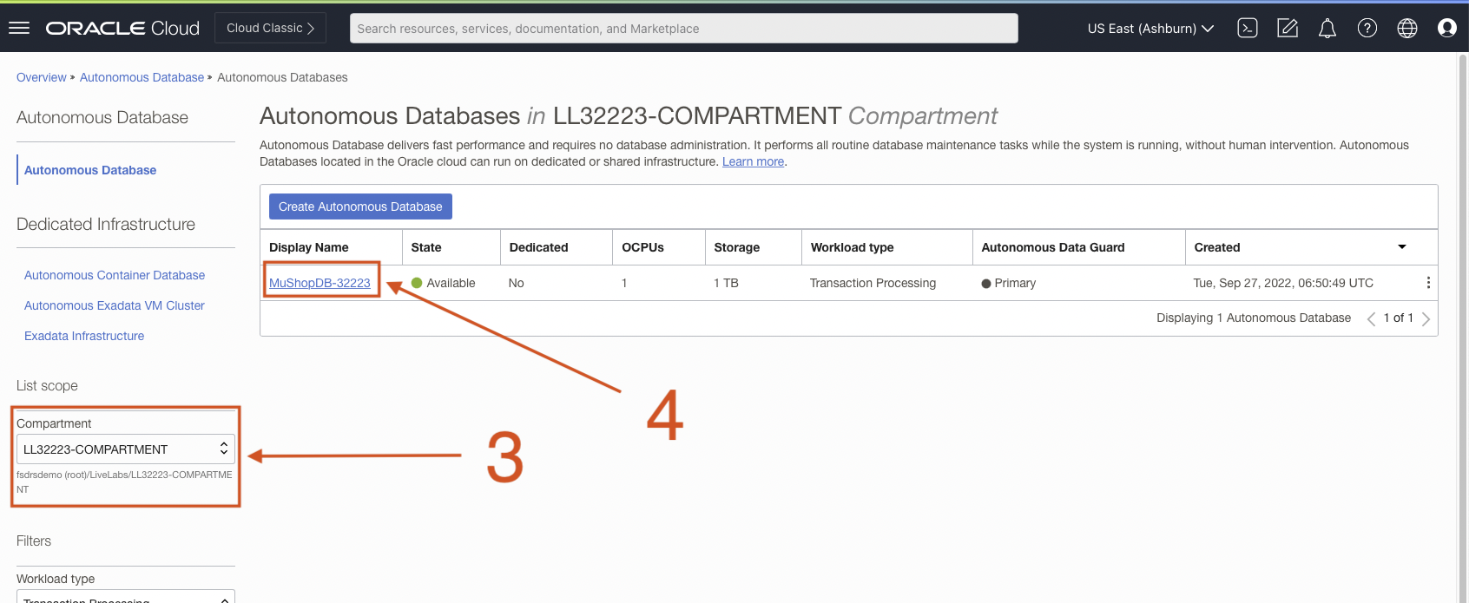Click the search resources input field
1469x603 pixels.
click(x=683, y=28)
